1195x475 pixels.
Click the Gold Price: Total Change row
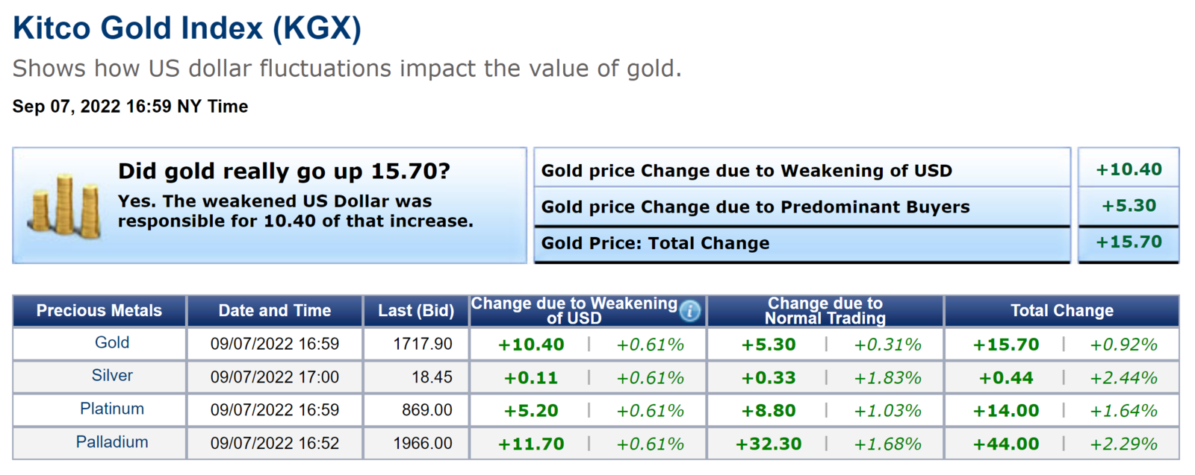click(655, 243)
